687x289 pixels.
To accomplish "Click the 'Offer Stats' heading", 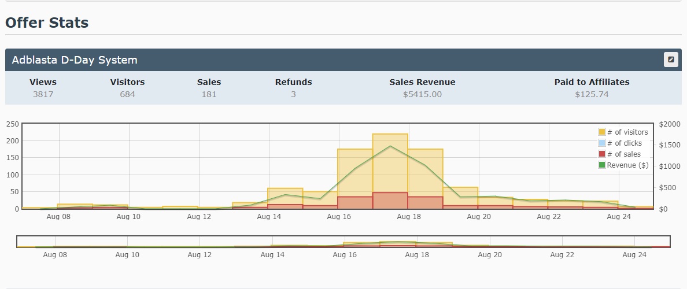I will 47,23.
